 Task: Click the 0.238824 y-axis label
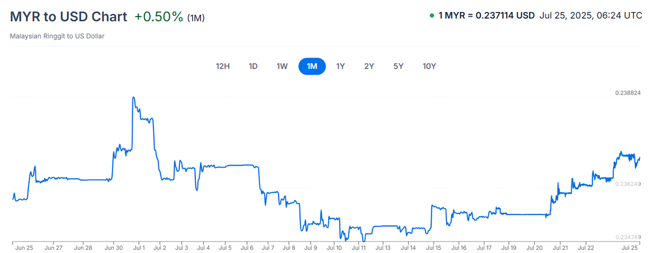[628, 93]
